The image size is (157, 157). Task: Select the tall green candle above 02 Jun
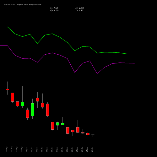(33, 110)
